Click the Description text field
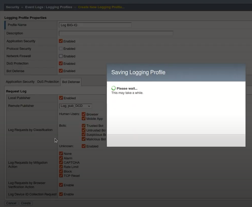Viewport: 252px width, 207px height. 116,33
